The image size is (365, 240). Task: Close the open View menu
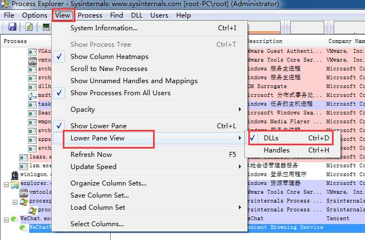(x=62, y=15)
